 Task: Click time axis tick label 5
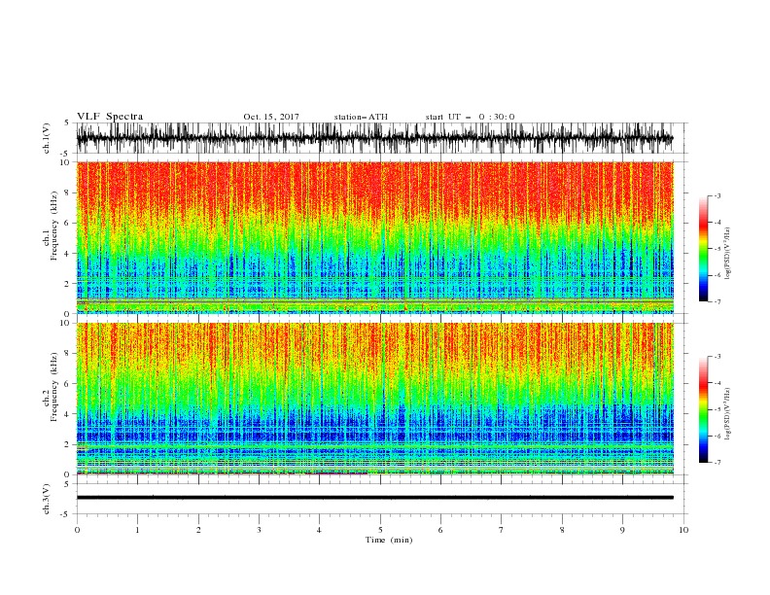tap(380, 530)
